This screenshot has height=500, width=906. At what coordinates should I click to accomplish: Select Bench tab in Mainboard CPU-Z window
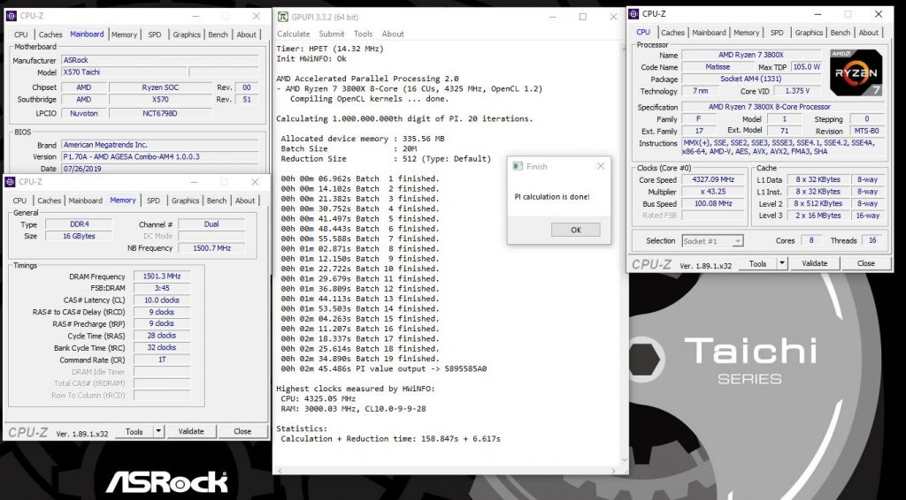tap(218, 34)
